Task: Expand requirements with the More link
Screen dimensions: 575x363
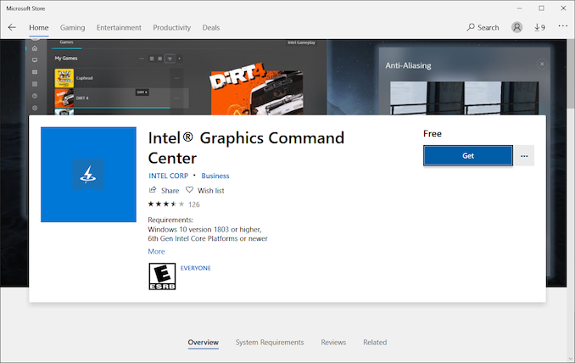Action: 156,252
